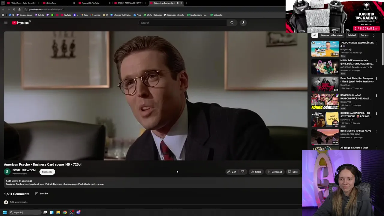
Task: Like the video (24K thumbs up)
Action: tap(231, 172)
